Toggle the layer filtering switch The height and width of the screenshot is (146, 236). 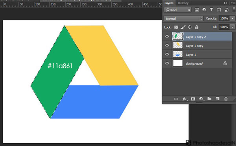click(234, 10)
